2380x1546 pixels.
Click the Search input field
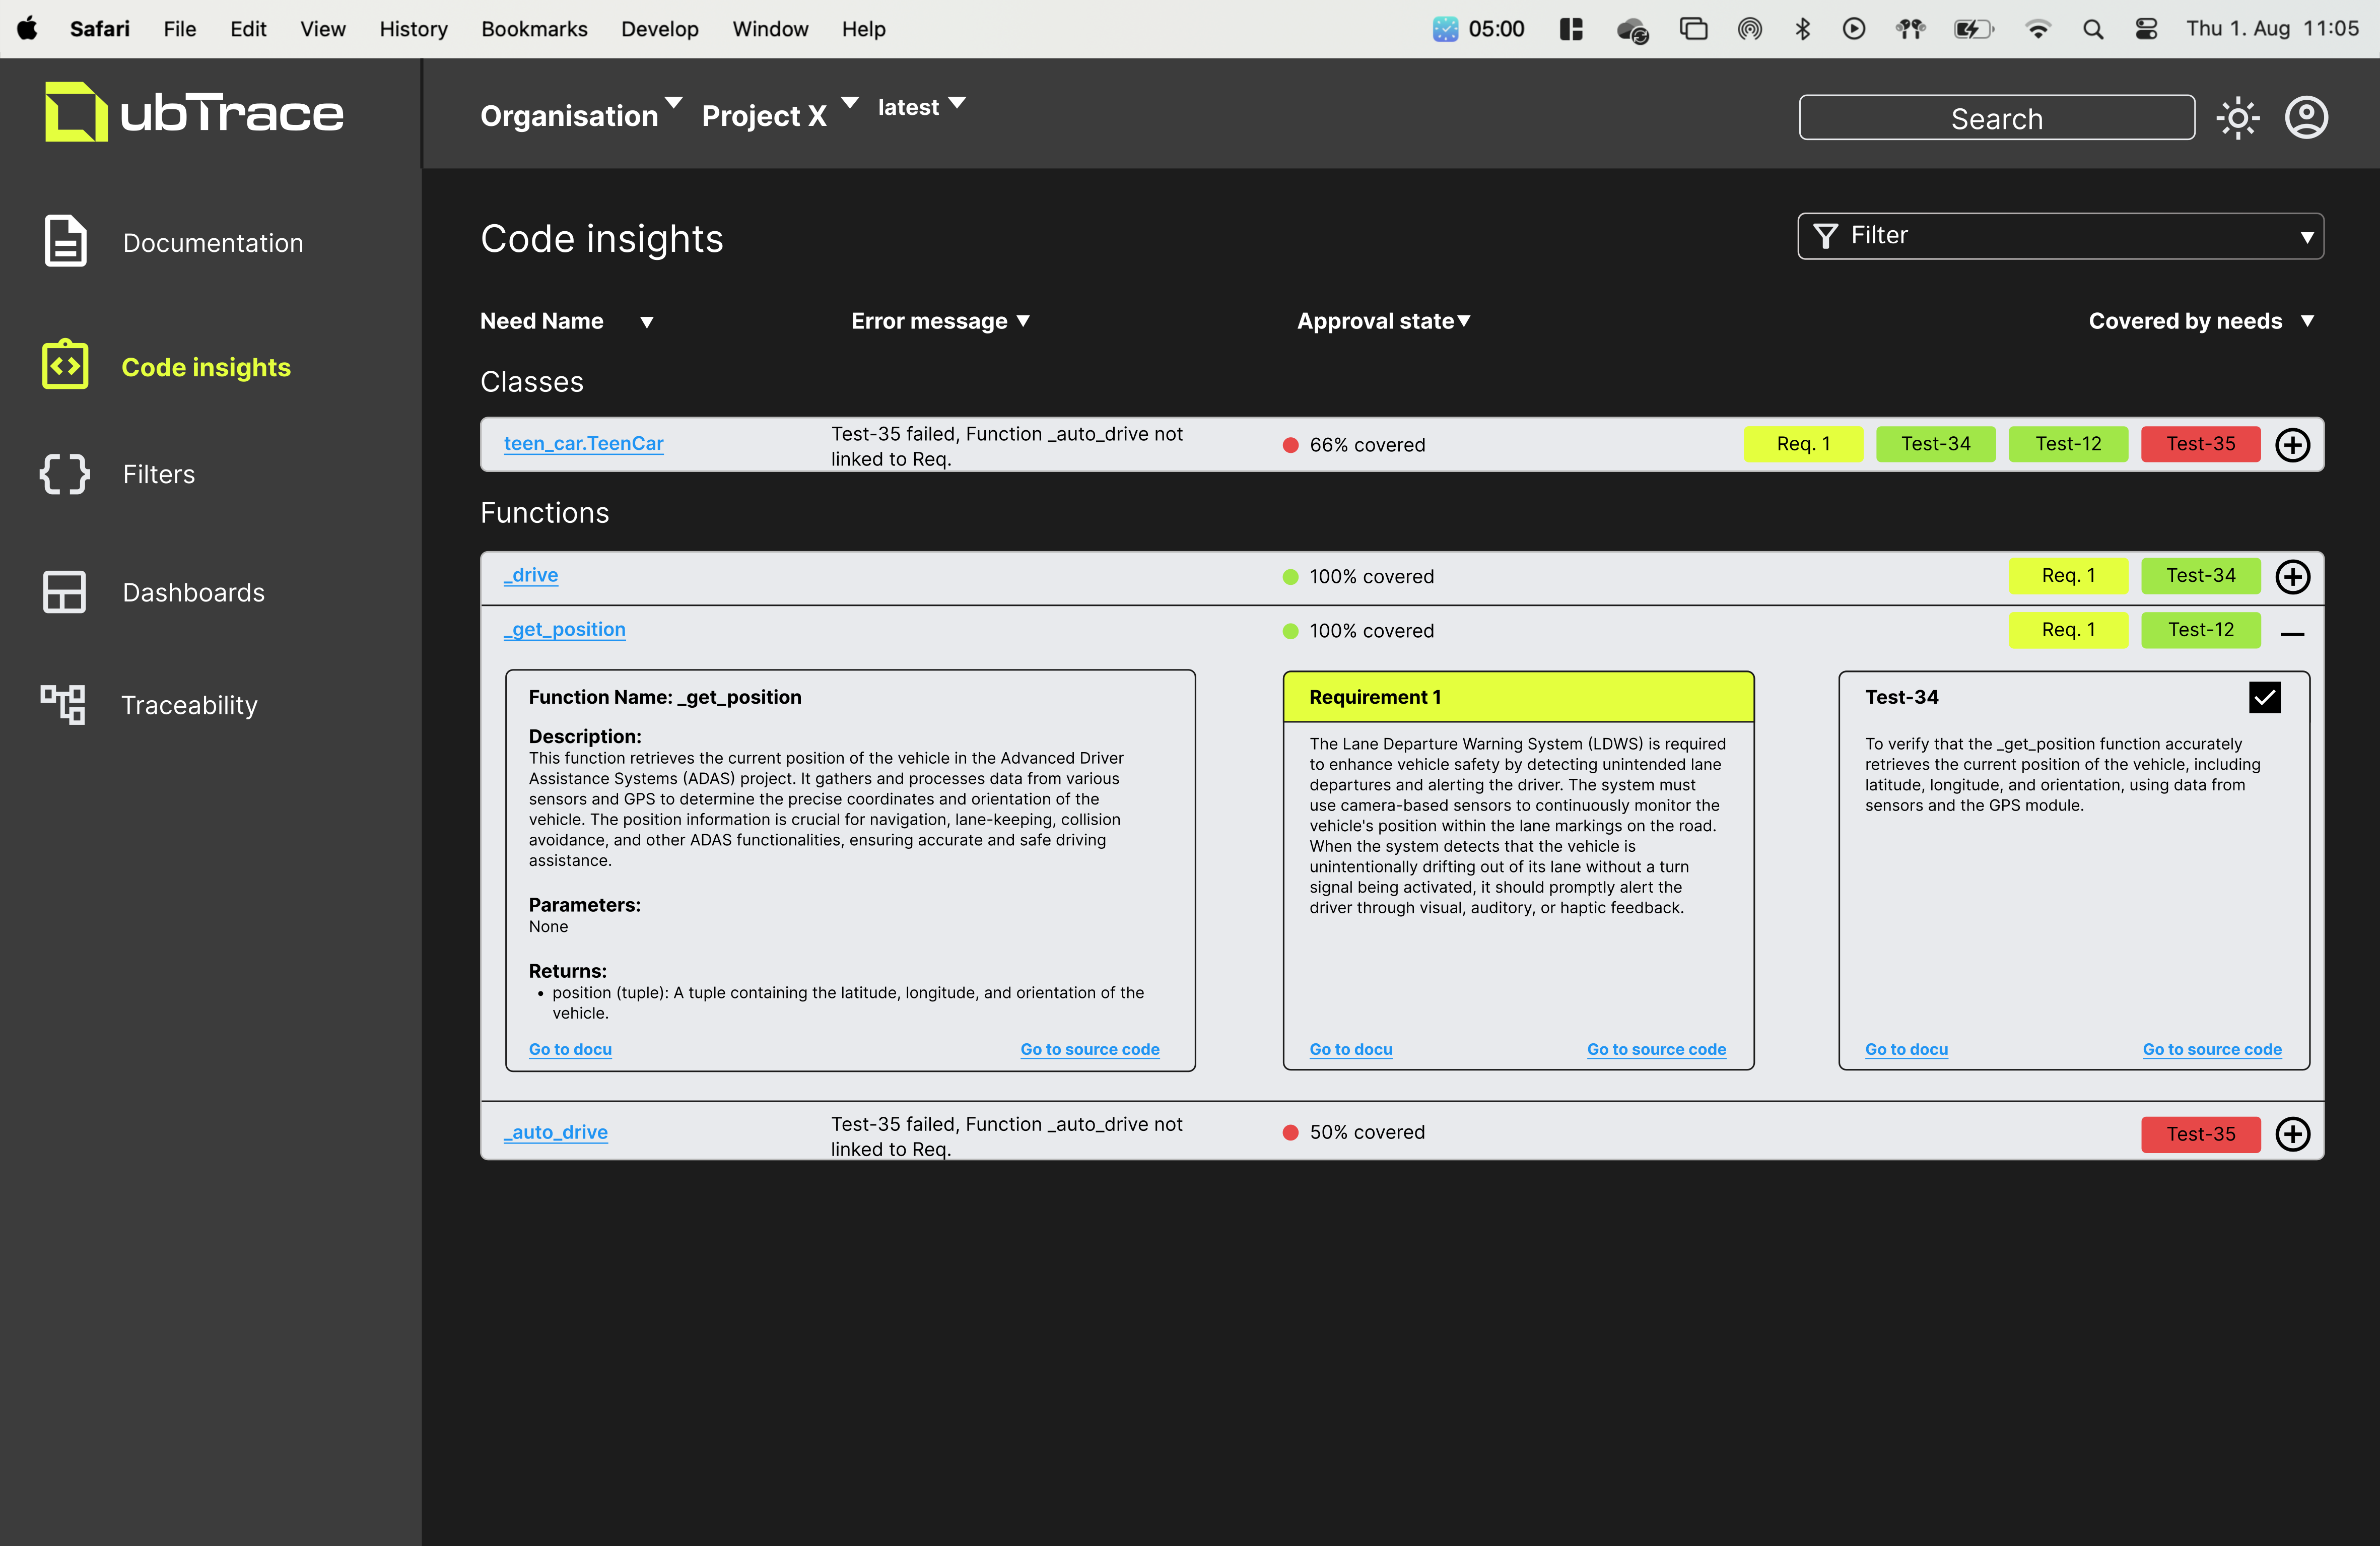pyautogui.click(x=1998, y=118)
